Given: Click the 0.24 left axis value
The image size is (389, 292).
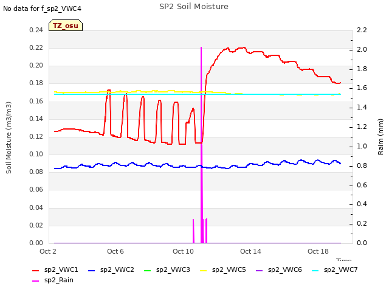Looking at the screenshot, I should click(36, 30).
